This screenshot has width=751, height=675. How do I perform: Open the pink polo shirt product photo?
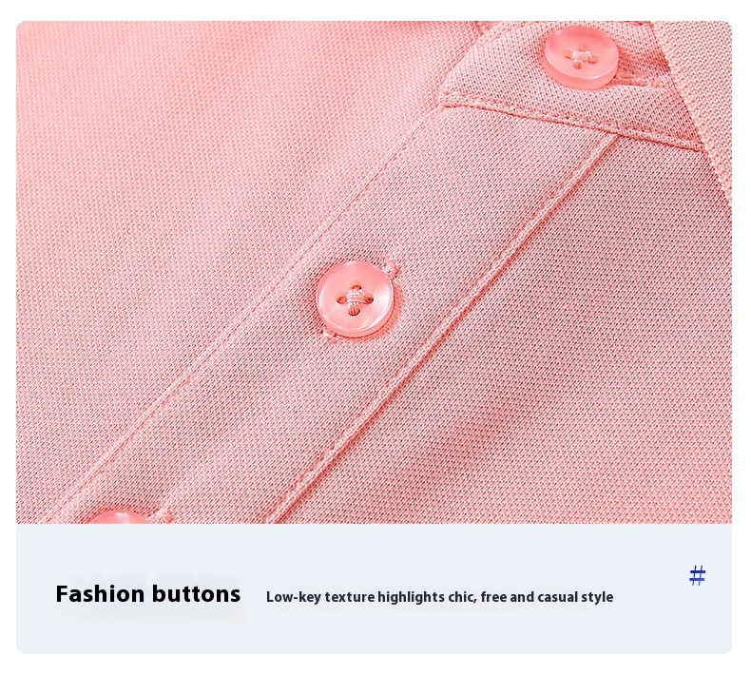tap(374, 272)
